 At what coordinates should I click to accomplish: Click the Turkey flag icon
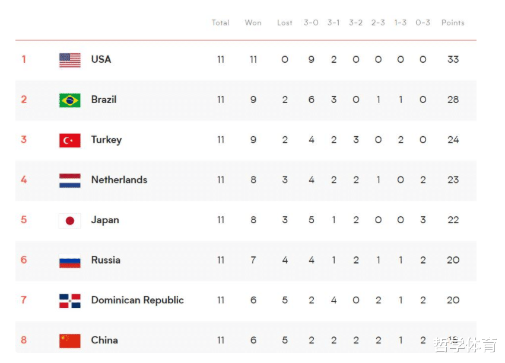pyautogui.click(x=70, y=140)
